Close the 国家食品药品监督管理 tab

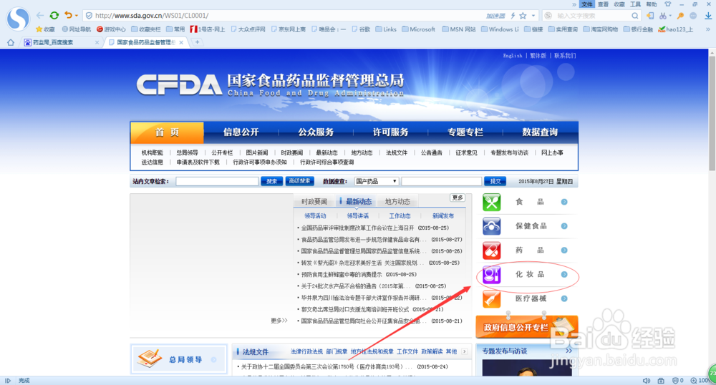coord(181,42)
